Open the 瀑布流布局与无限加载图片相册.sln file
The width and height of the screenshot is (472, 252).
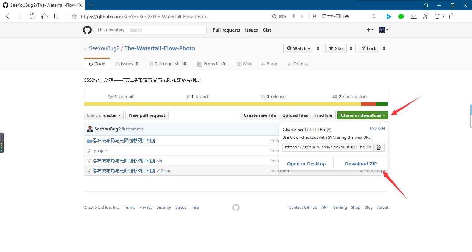pos(127,161)
